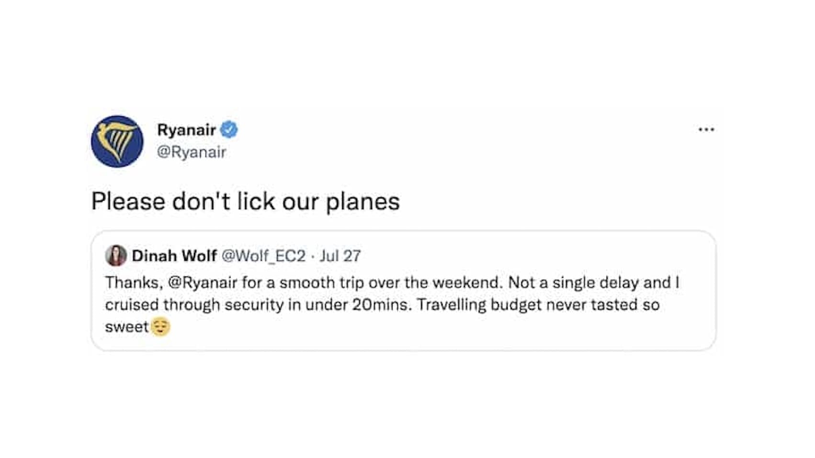
Task: Click the @Ryanair handle under the name
Action: 192,151
